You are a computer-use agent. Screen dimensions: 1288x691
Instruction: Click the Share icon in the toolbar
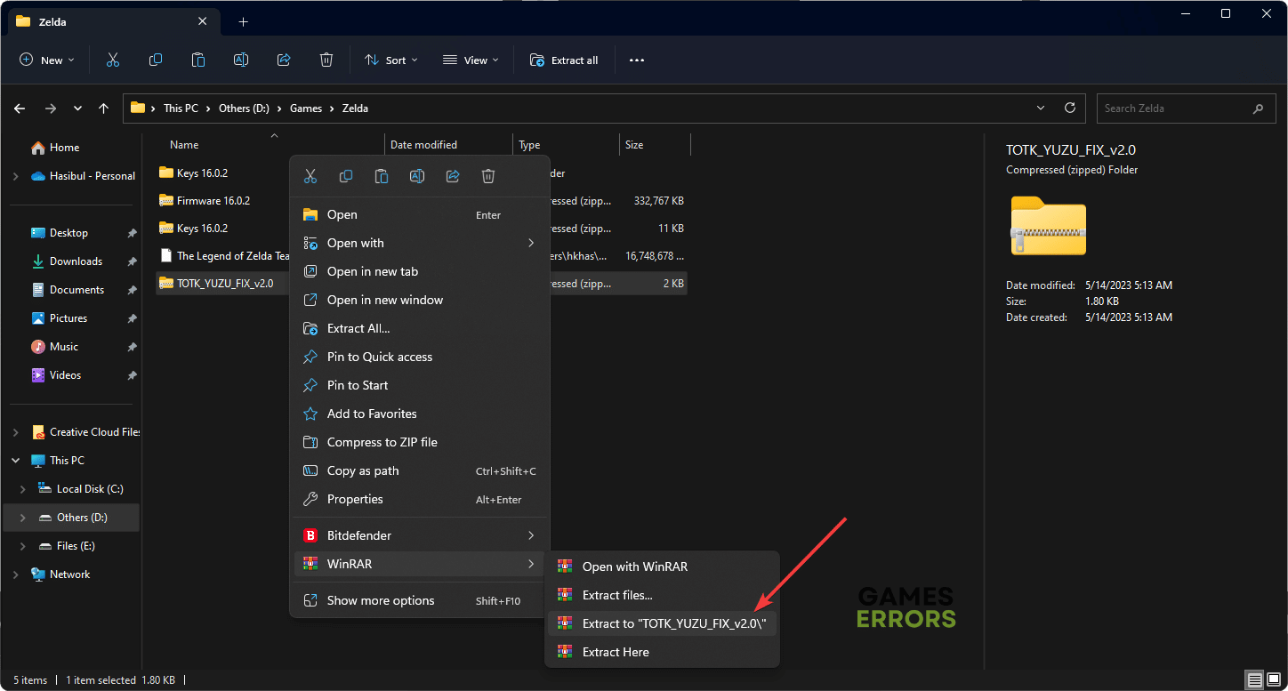284,60
